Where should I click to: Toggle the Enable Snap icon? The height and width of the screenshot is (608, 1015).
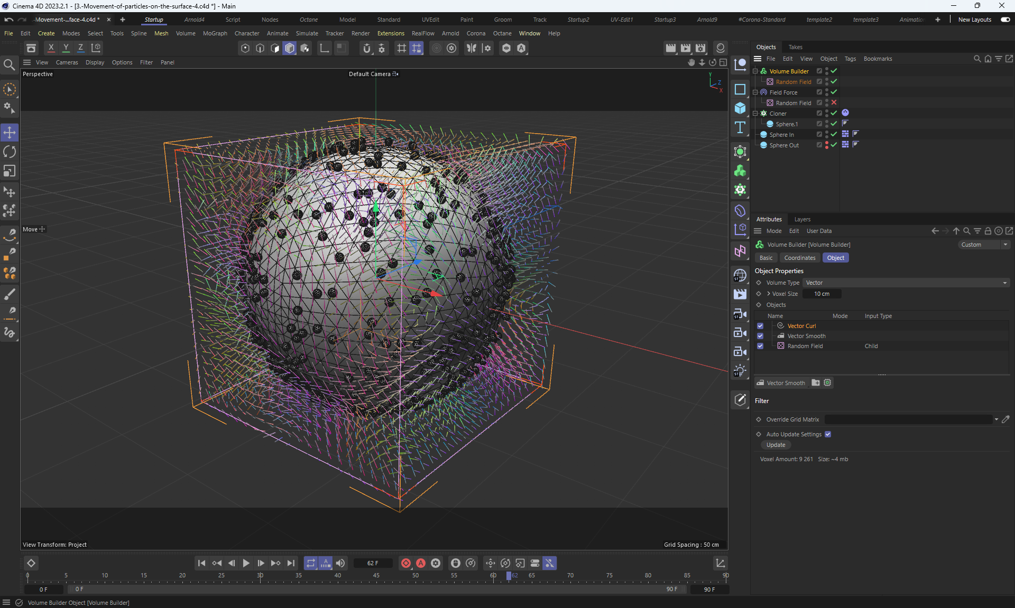[x=367, y=48]
